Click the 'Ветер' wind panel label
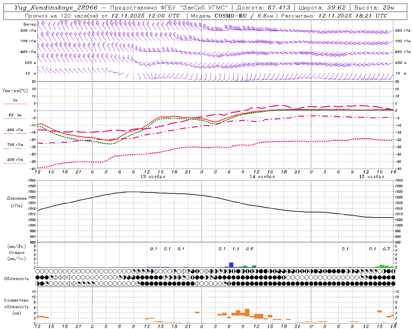Screen dimensions: 412x329 pyautogui.click(x=30, y=24)
